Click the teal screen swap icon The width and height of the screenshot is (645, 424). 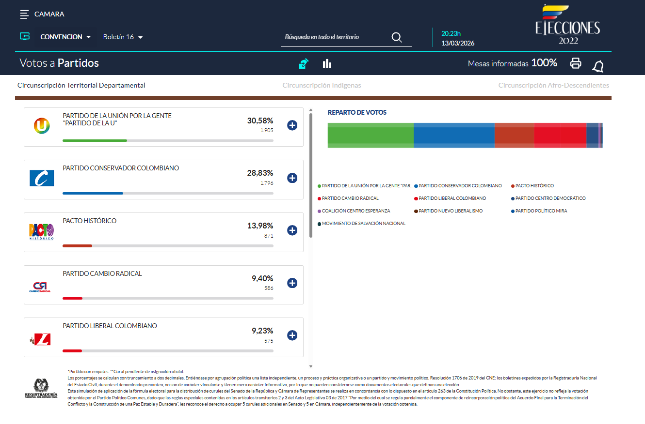[x=25, y=37]
